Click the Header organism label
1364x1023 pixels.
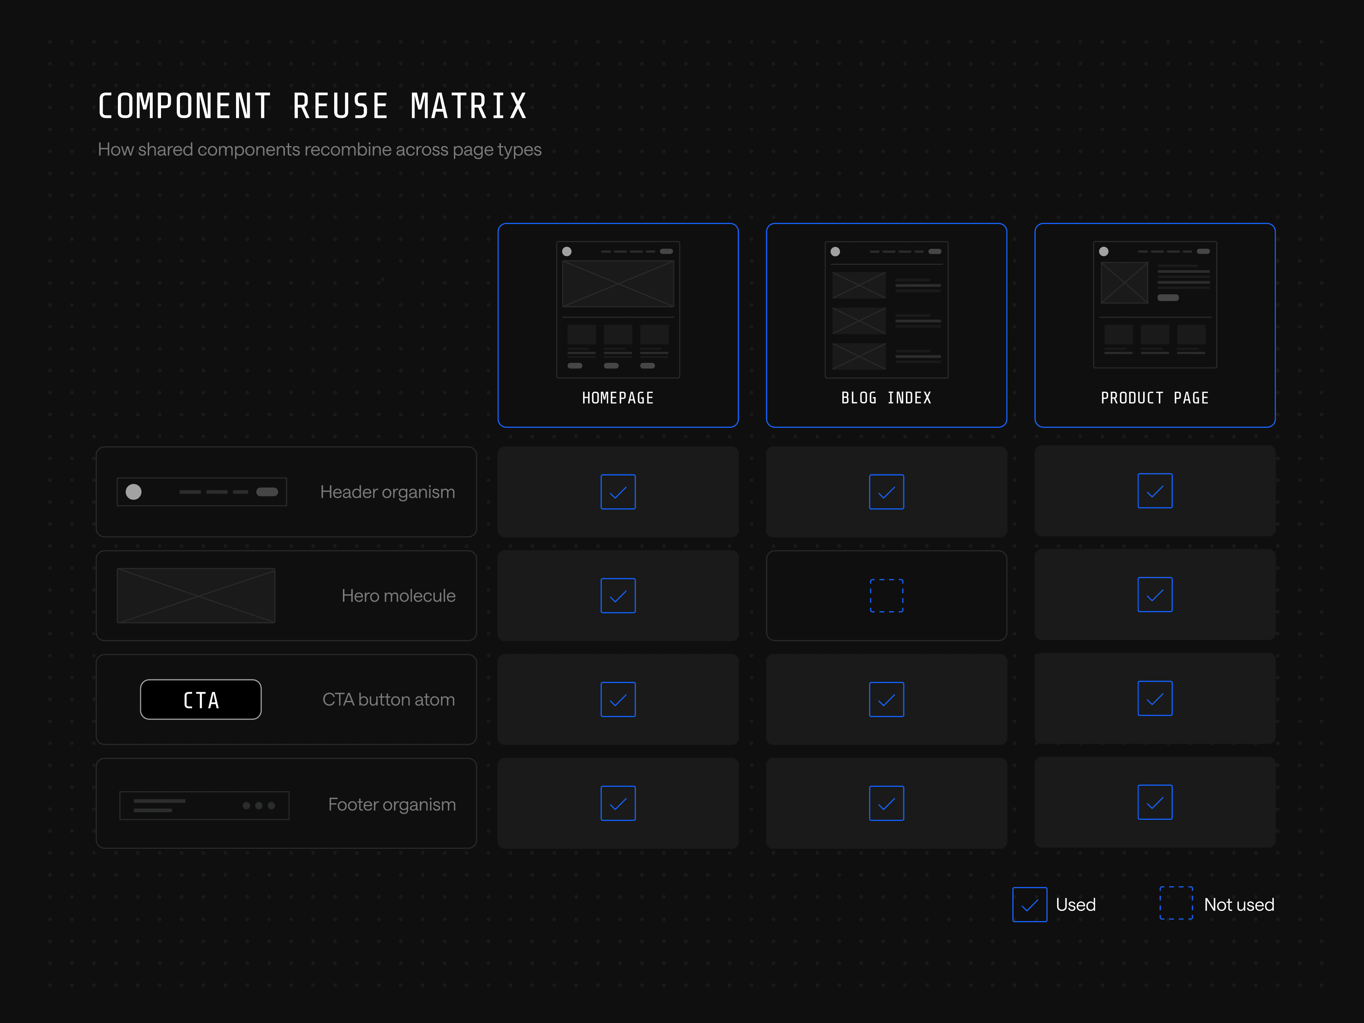click(387, 492)
